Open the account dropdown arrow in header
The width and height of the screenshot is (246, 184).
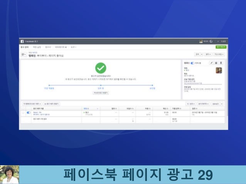(218, 41)
